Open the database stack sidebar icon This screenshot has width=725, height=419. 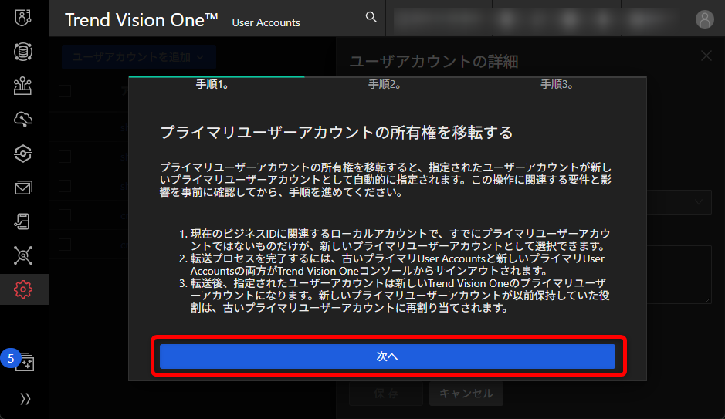(22, 52)
